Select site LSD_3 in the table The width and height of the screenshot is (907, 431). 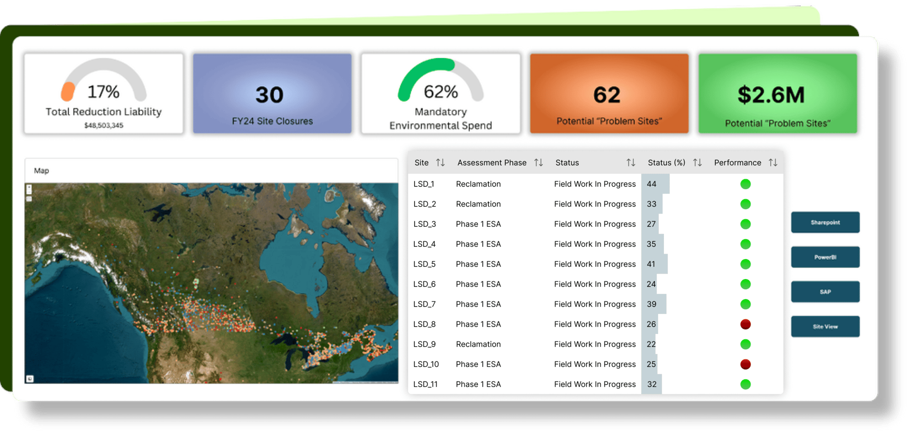tap(424, 224)
